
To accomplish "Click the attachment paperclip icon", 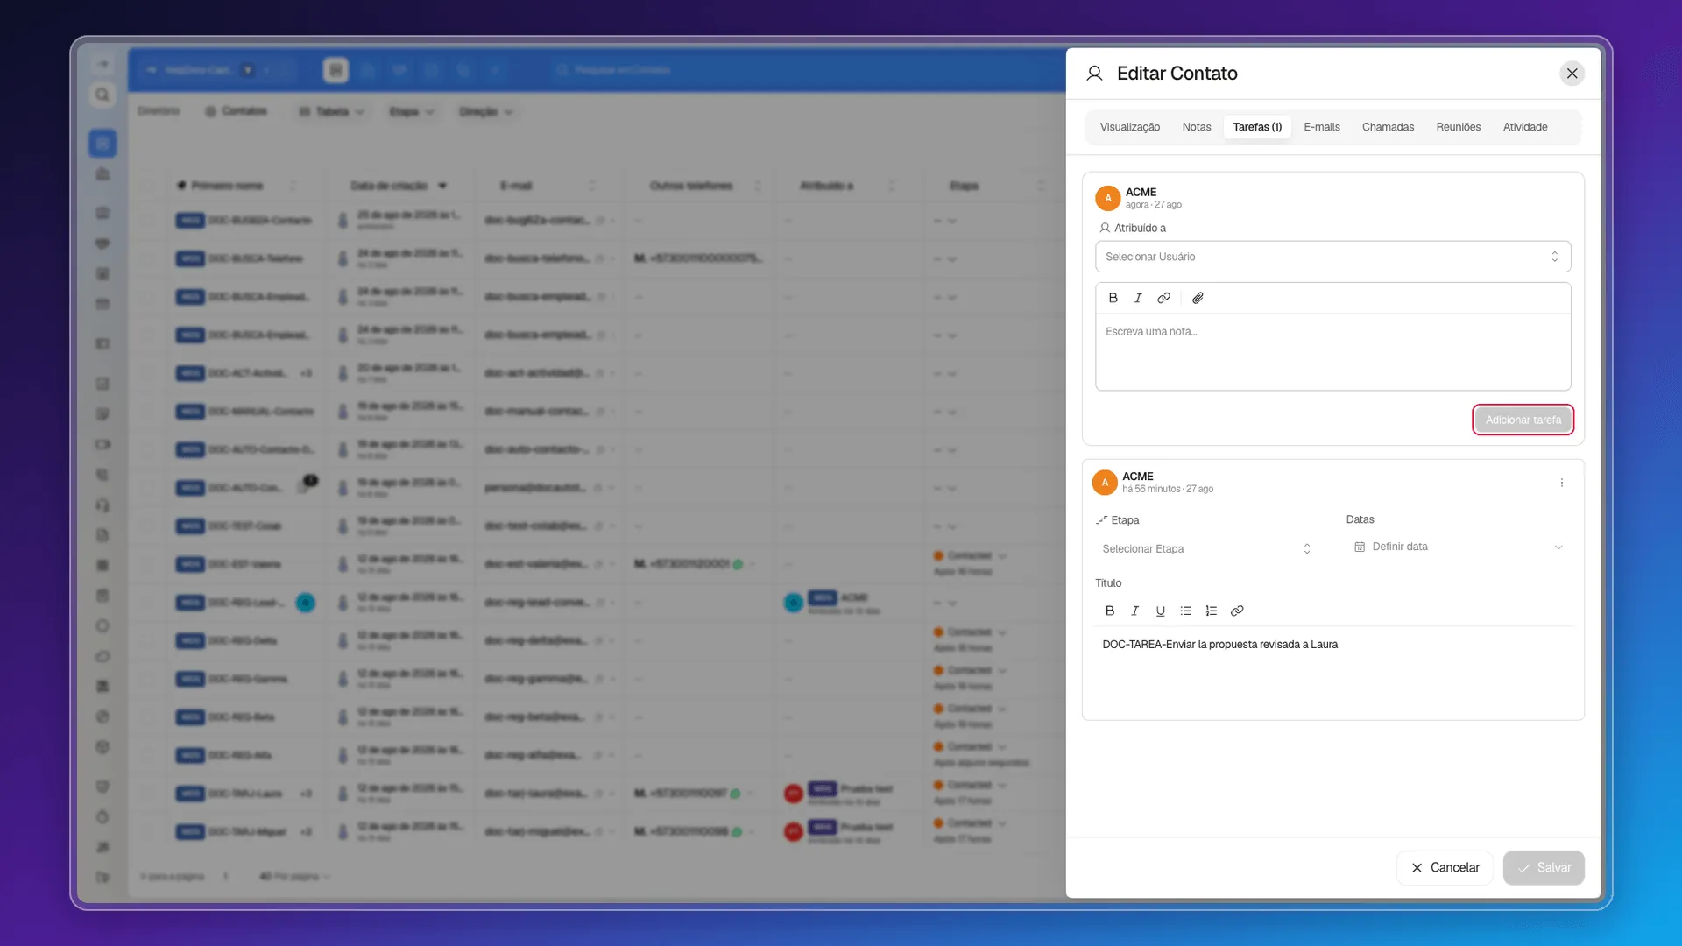I will 1198,298.
